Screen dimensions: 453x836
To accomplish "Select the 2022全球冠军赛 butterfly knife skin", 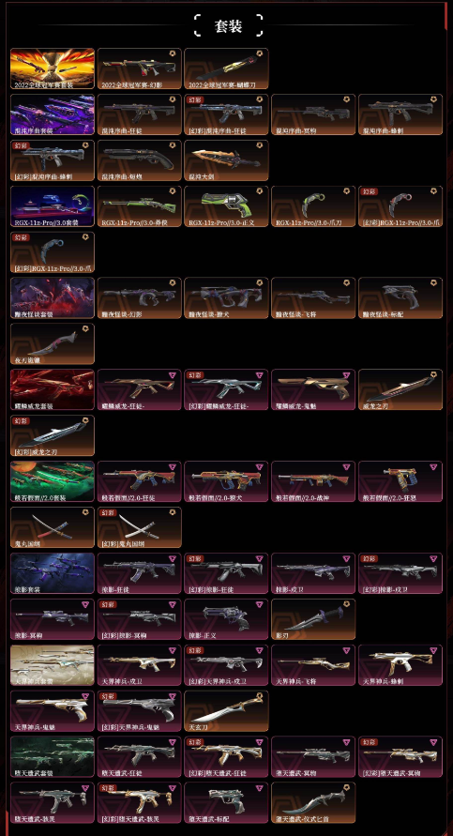I will (x=226, y=68).
